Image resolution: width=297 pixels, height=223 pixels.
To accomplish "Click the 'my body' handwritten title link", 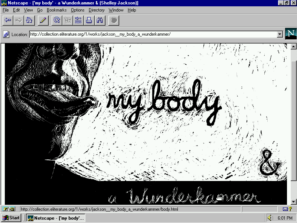I will pyautogui.click(x=164, y=103).
